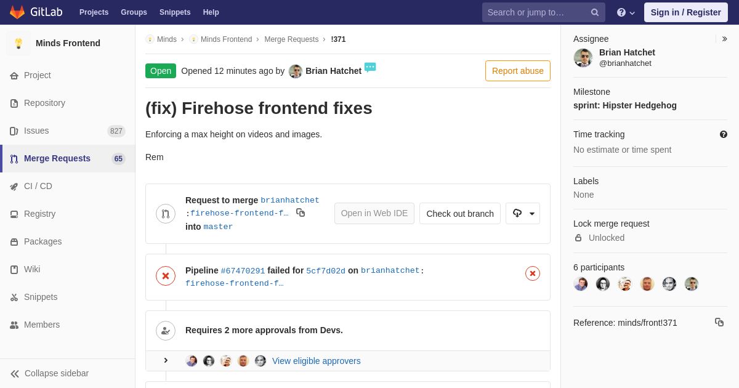Open the Time tracking help icon
Image resolution: width=739 pixels, height=388 pixels.
pyautogui.click(x=724, y=134)
